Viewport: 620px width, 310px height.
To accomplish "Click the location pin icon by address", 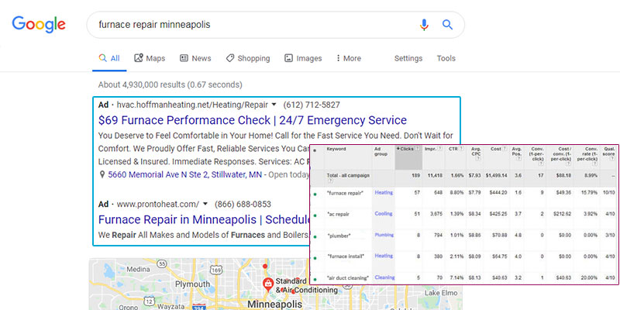I will coord(102,174).
